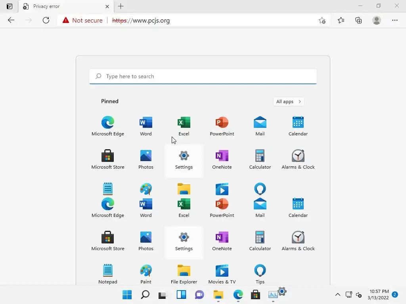This screenshot has height=304, width=406.
Task: Open File Explorer from the taskbar
Action: (218, 294)
